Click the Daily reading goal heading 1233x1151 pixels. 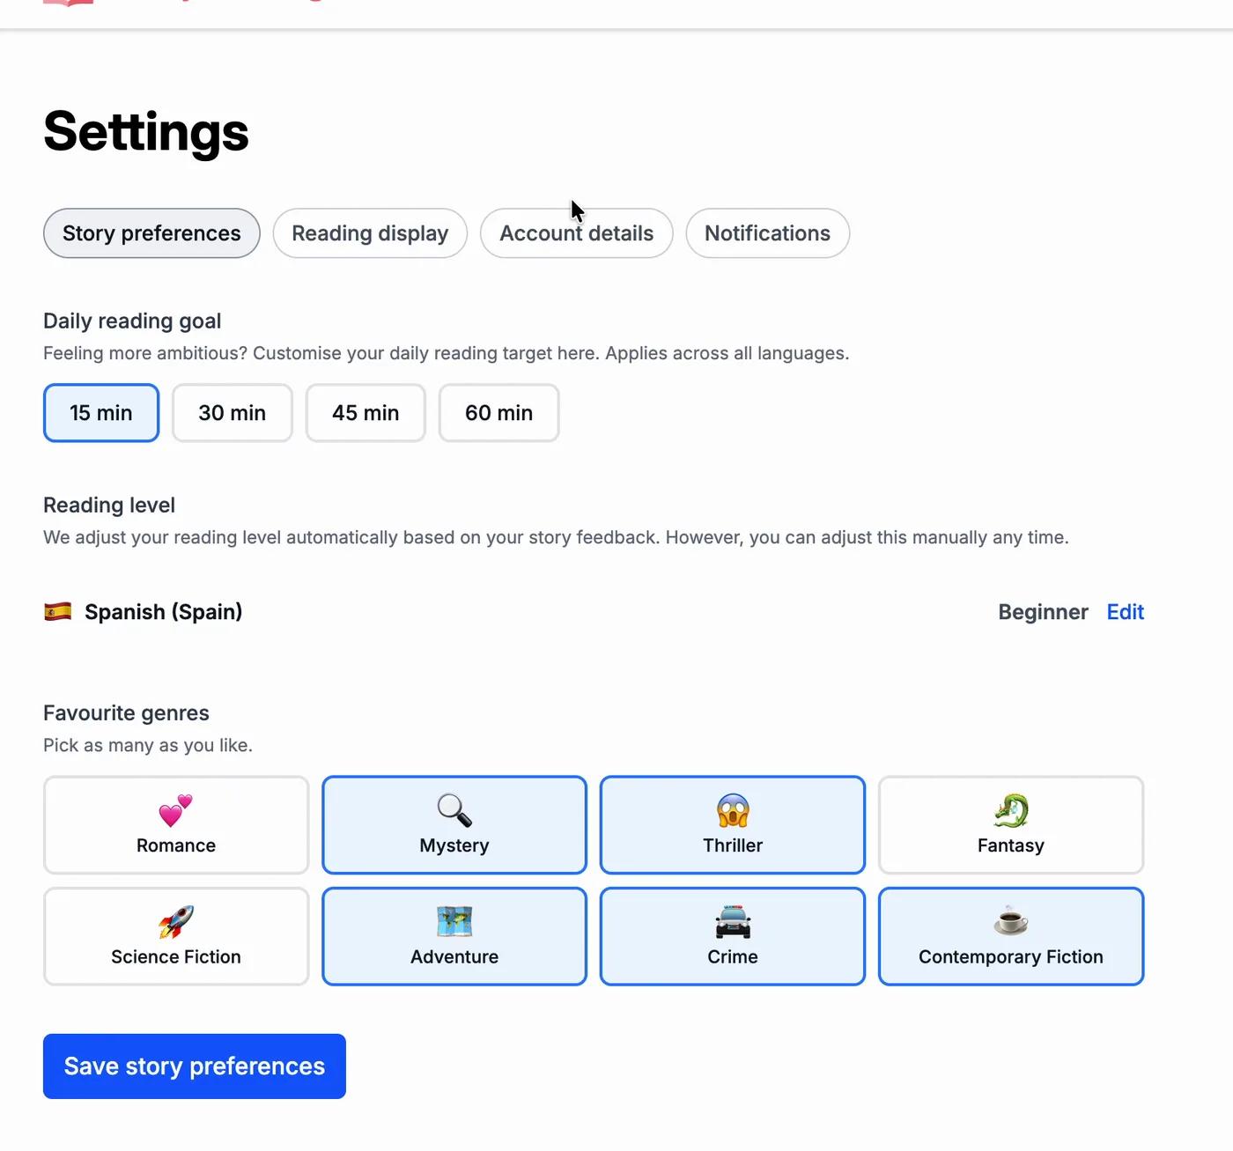pos(132,321)
